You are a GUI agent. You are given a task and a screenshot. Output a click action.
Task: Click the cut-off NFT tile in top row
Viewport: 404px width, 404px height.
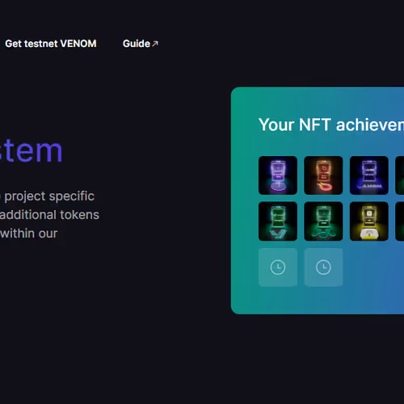click(x=400, y=175)
